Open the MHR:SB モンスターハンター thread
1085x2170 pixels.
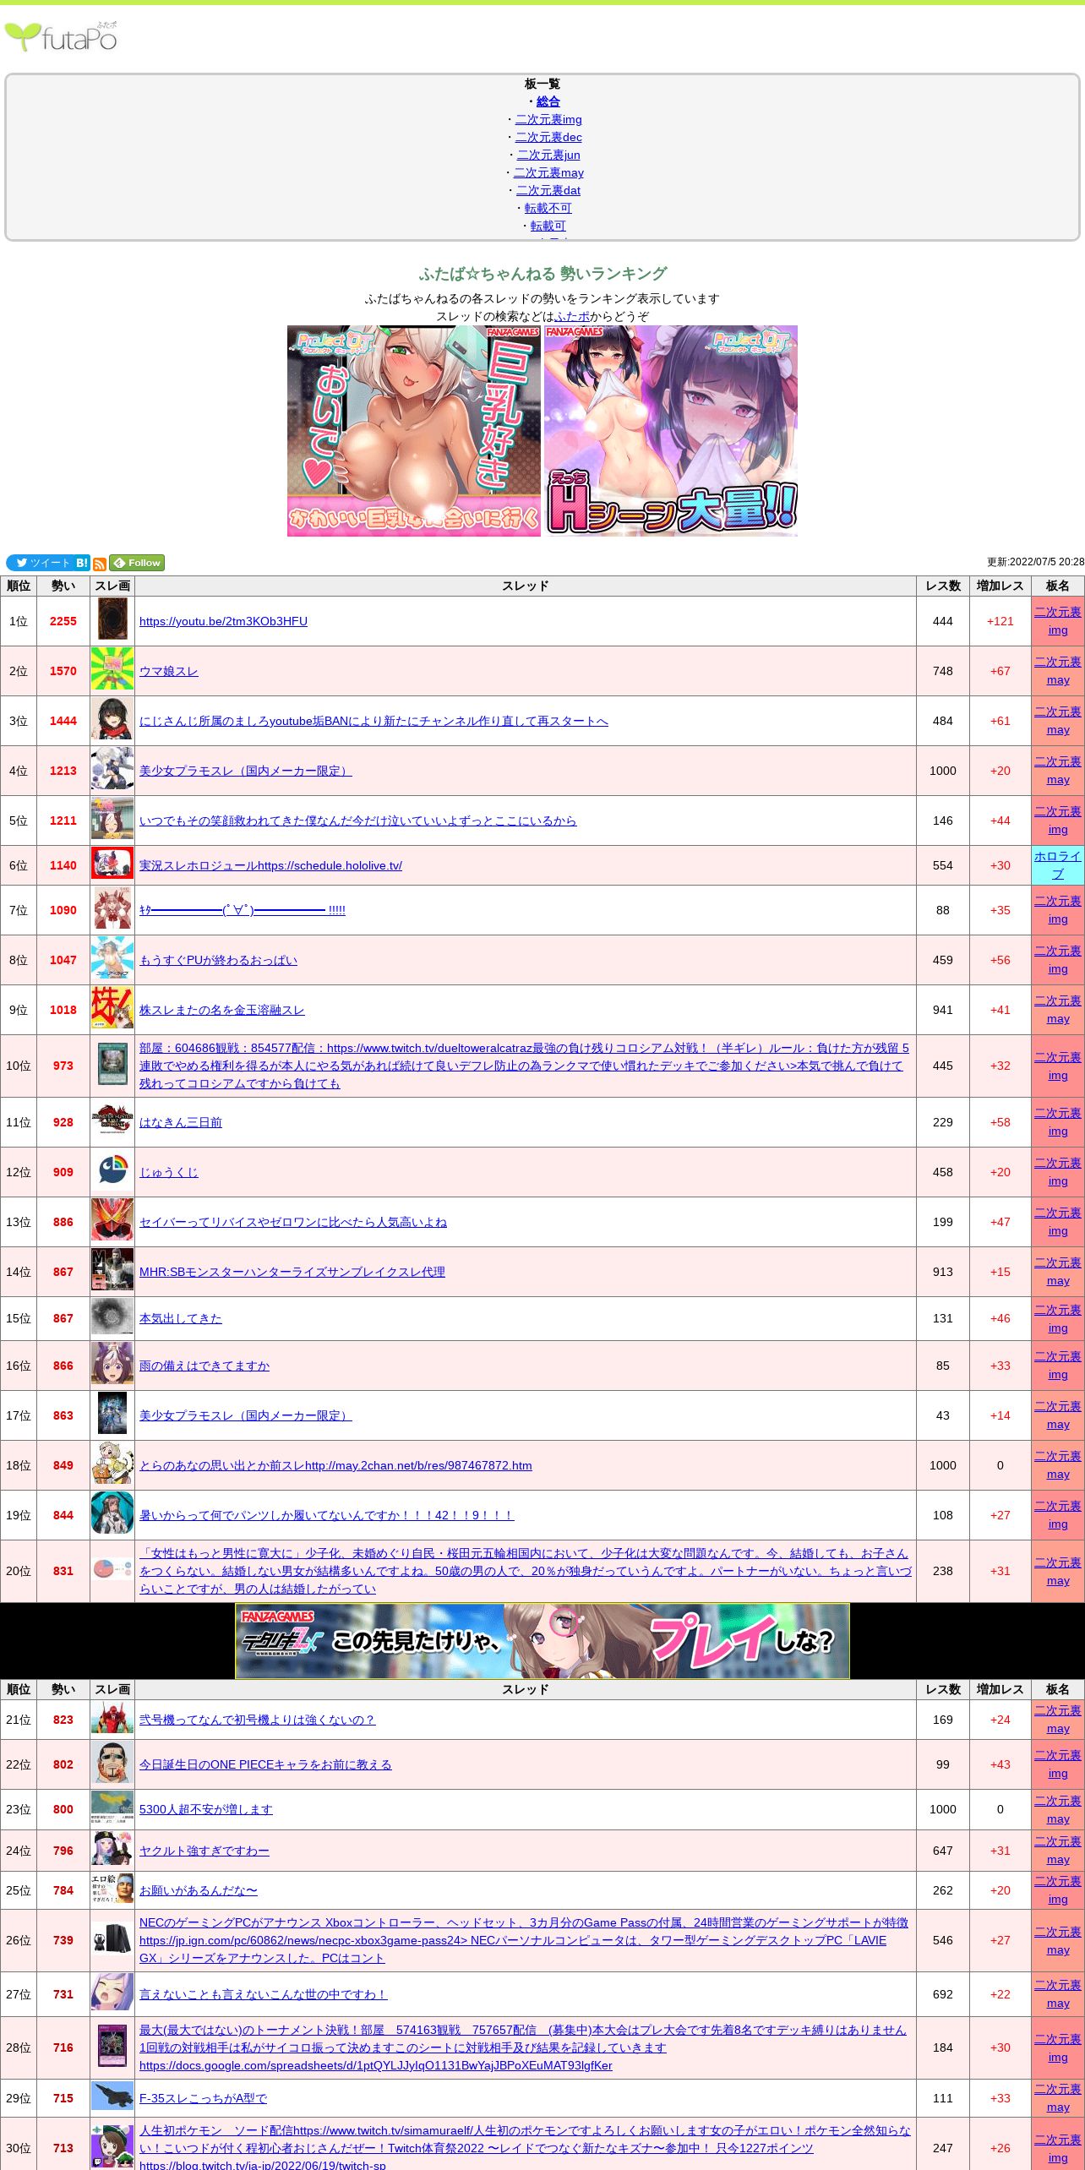(292, 1272)
